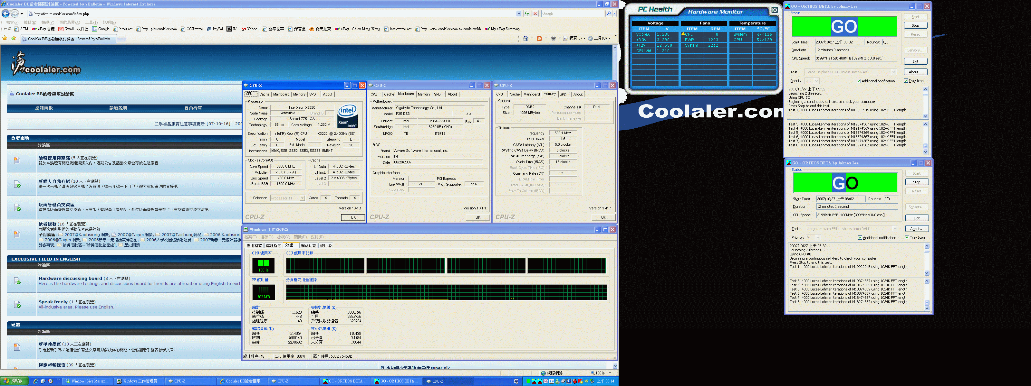This screenshot has height=386, width=1031.
Task: Open the Speak freely forum link
Action: pyautogui.click(x=53, y=302)
